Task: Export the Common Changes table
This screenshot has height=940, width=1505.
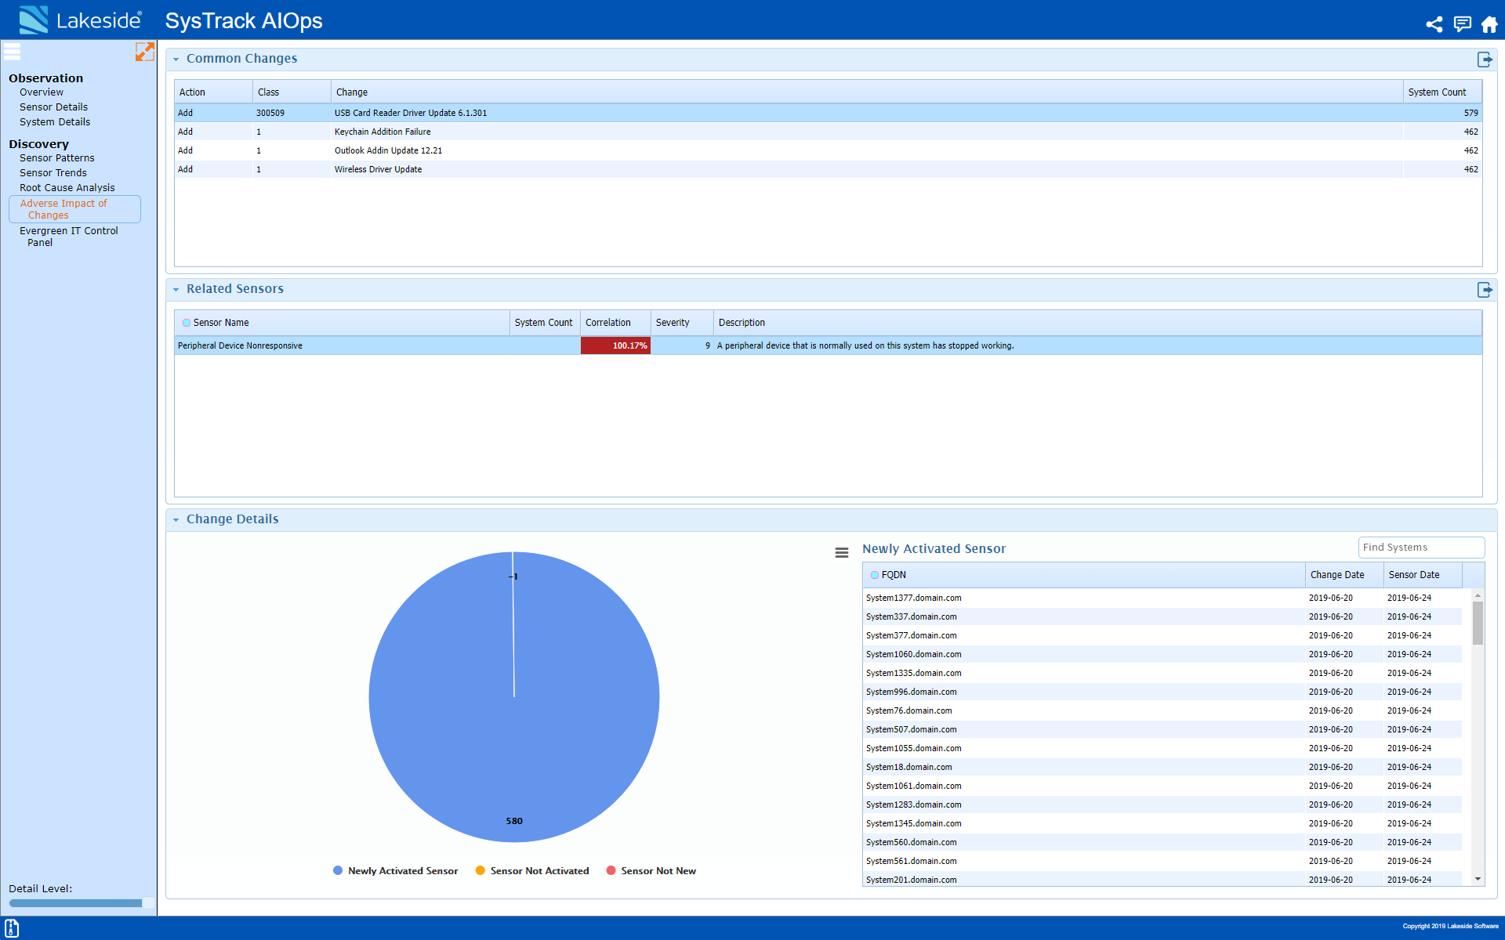Action: click(x=1485, y=59)
